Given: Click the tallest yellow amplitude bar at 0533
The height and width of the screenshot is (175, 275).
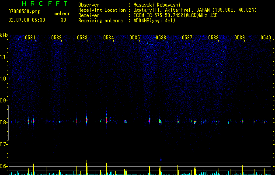Looking at the screenshot, I should click(87, 167).
